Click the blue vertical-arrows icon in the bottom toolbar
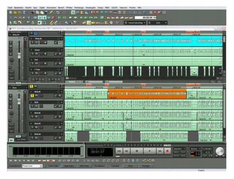Screen dimensions: 234x179 click(x=133, y=160)
